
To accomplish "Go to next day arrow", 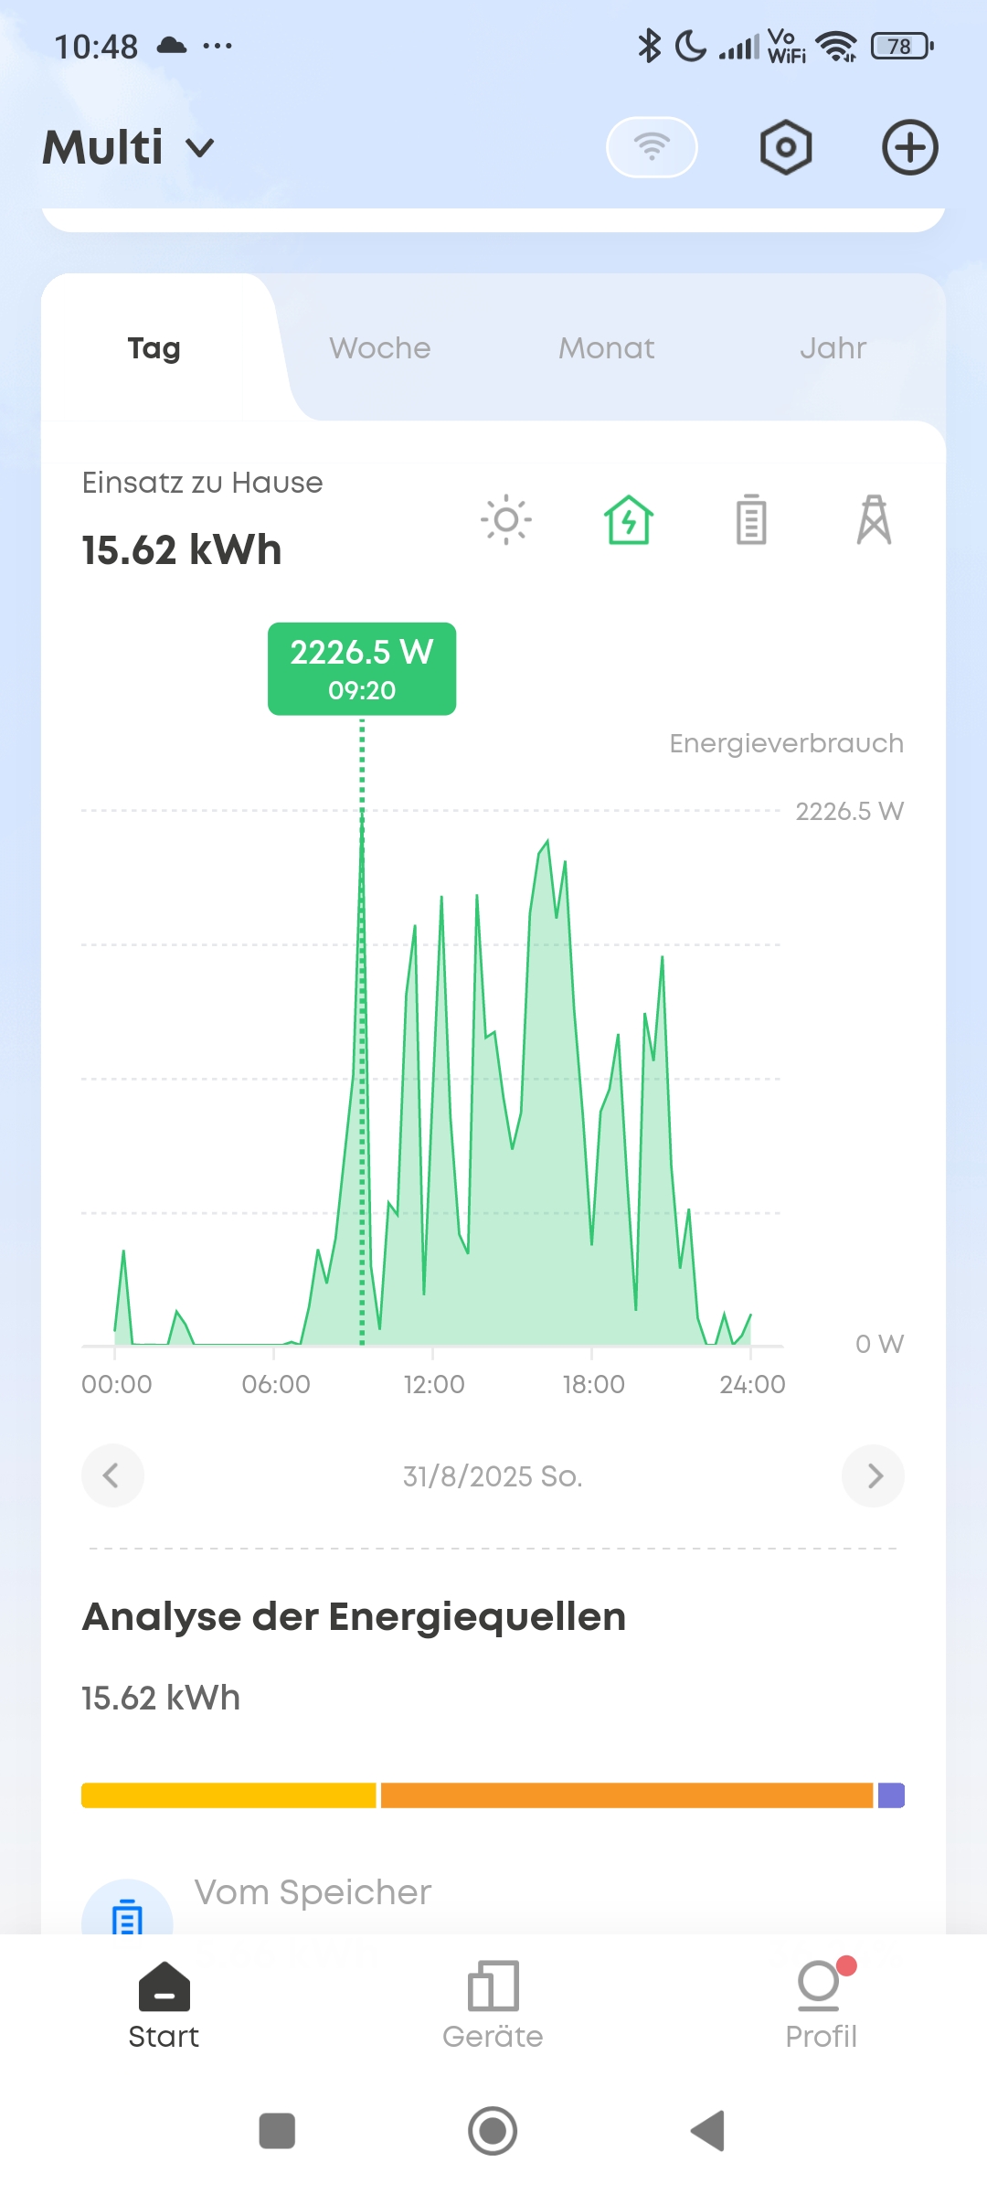I will coord(874,1475).
